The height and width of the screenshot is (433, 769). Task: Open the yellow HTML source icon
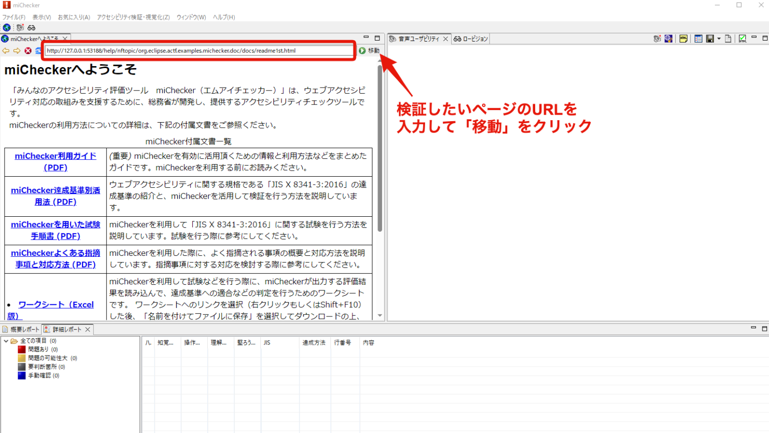(684, 39)
